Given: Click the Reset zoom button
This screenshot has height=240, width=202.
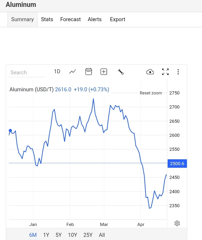Looking at the screenshot, I should pos(151,93).
